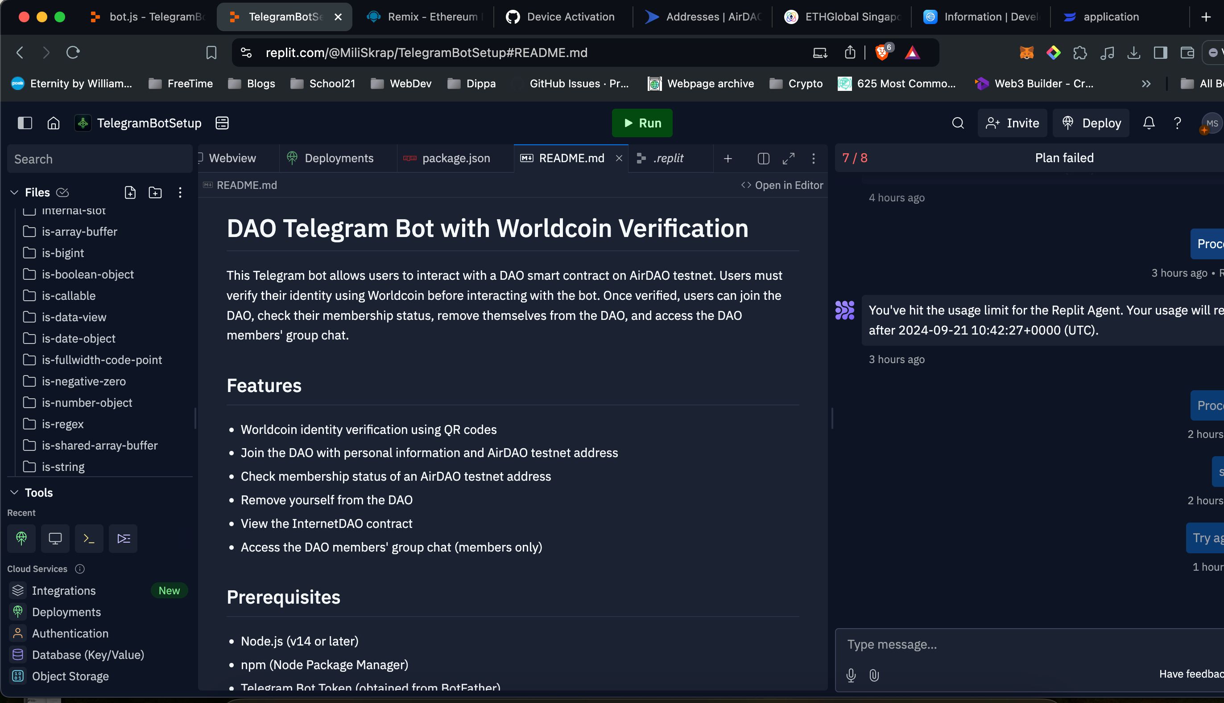Go back in browser history
This screenshot has height=703, width=1224.
click(x=20, y=52)
